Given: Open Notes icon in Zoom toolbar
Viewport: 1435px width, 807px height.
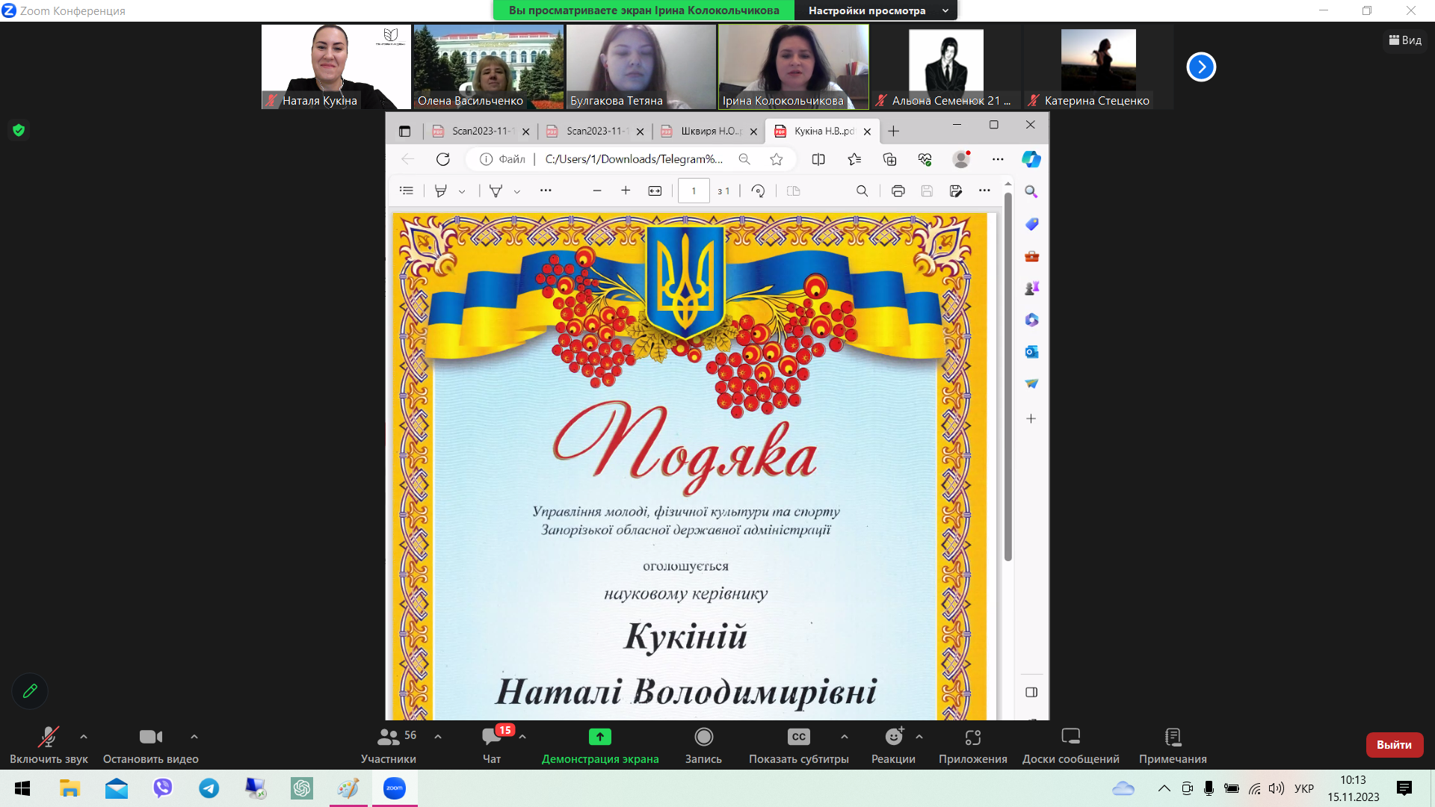Looking at the screenshot, I should (1173, 737).
